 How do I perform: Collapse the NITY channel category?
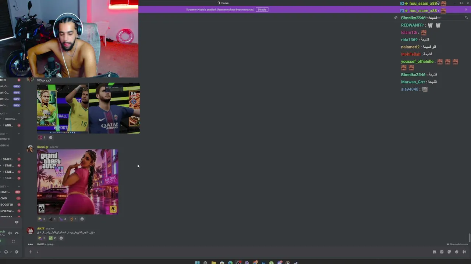pyautogui.click(x=4, y=187)
